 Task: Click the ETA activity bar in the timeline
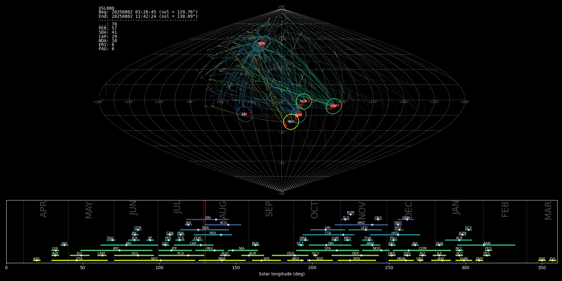80,260
